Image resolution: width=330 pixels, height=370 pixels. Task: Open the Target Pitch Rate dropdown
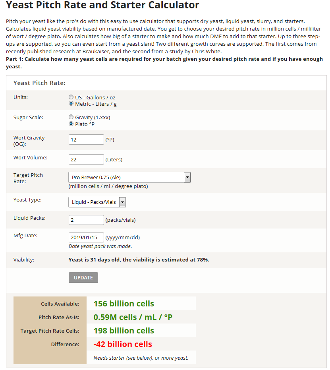[129, 177]
